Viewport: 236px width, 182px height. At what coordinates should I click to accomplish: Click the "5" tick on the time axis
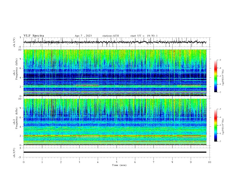[x=117, y=162]
